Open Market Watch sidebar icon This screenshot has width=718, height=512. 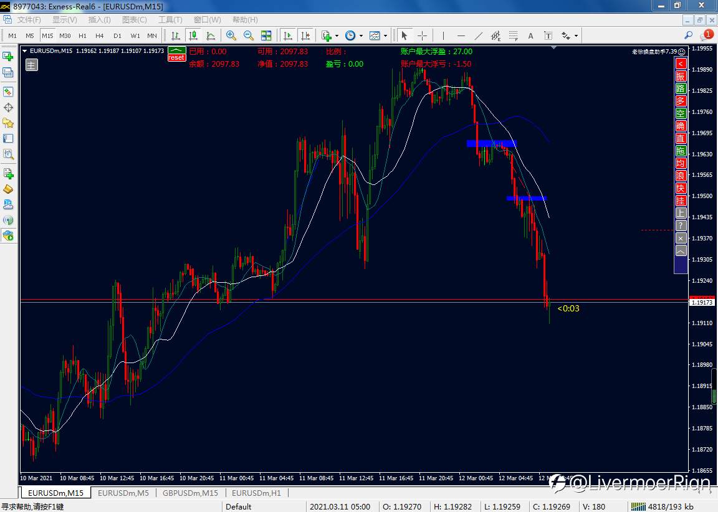pyautogui.click(x=8, y=92)
